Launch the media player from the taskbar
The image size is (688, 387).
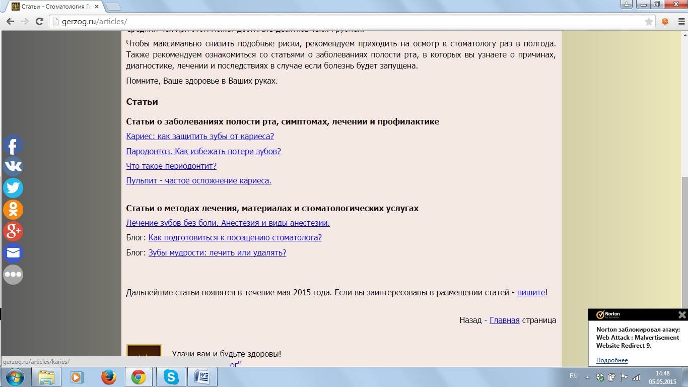pos(77,377)
